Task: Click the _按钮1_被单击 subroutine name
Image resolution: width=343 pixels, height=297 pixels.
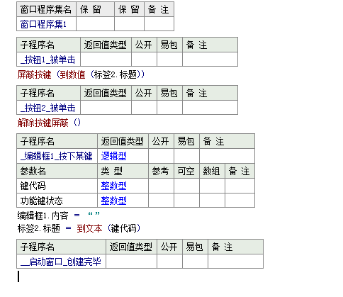Action: (x=48, y=60)
